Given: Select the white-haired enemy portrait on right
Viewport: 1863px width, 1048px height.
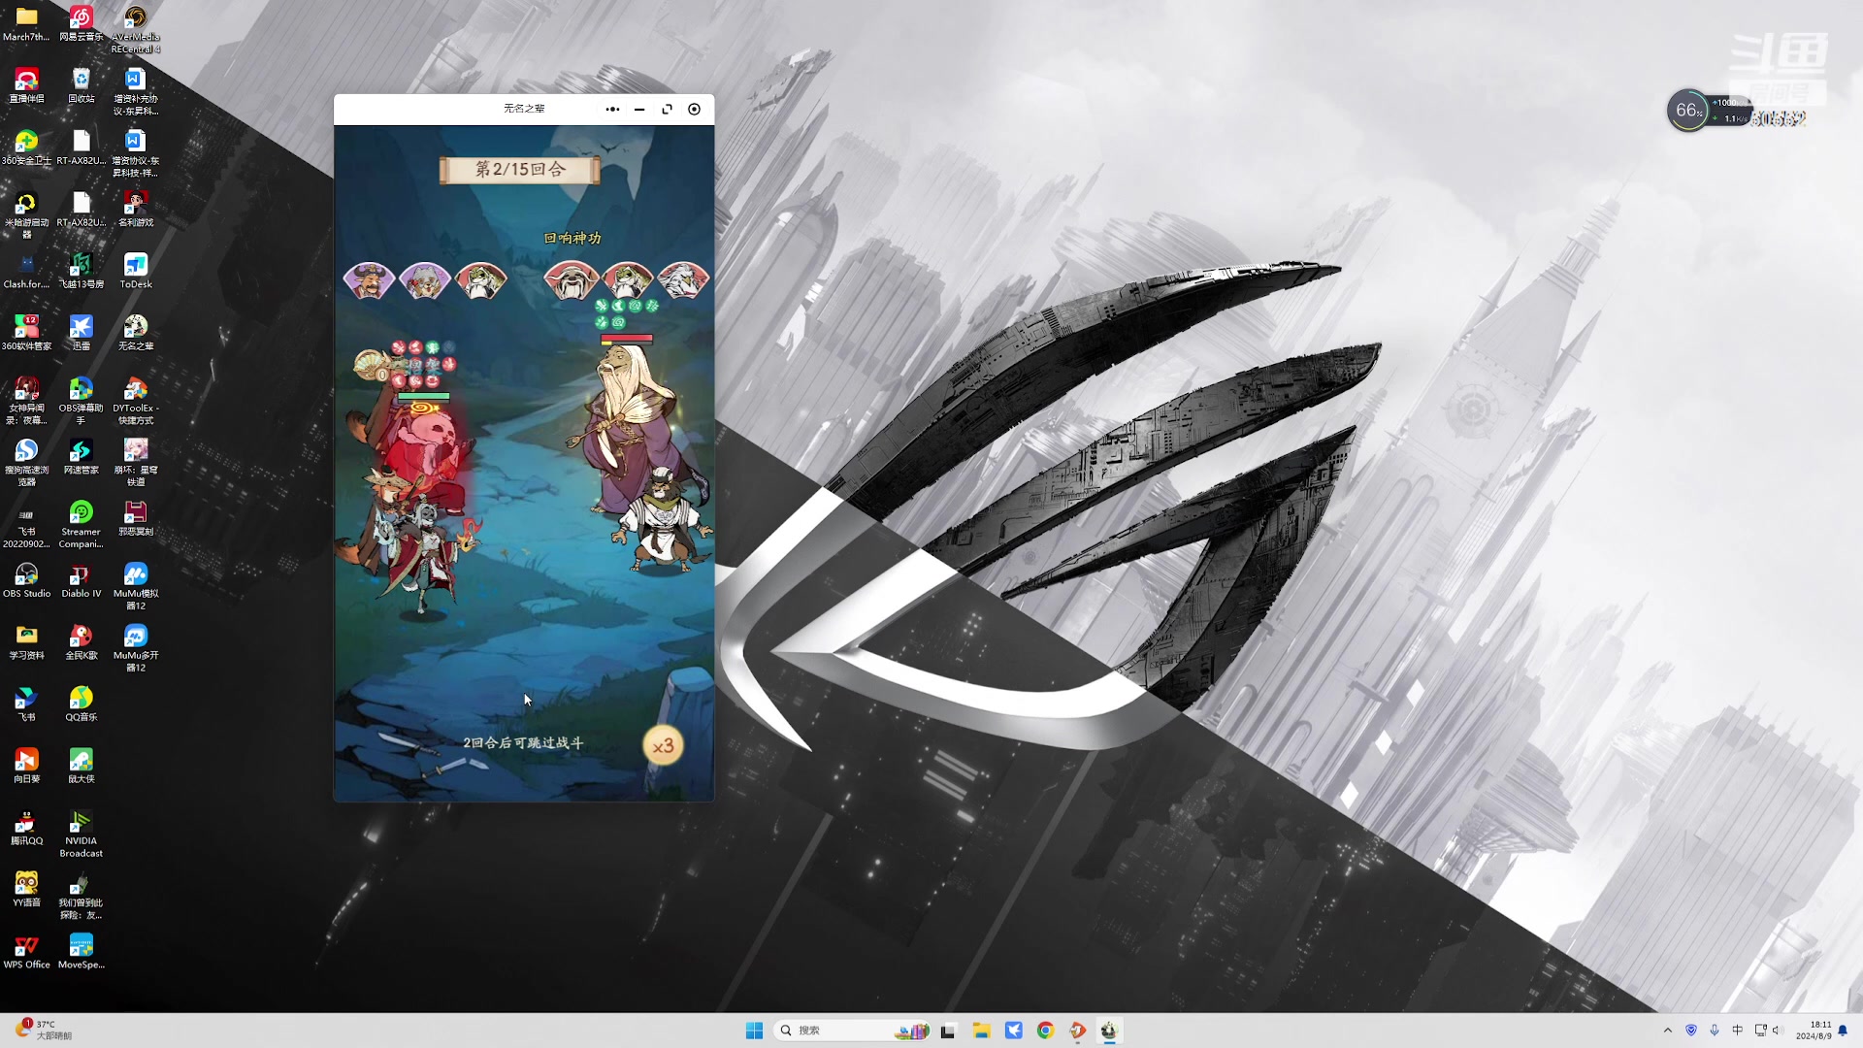Looking at the screenshot, I should point(683,279).
